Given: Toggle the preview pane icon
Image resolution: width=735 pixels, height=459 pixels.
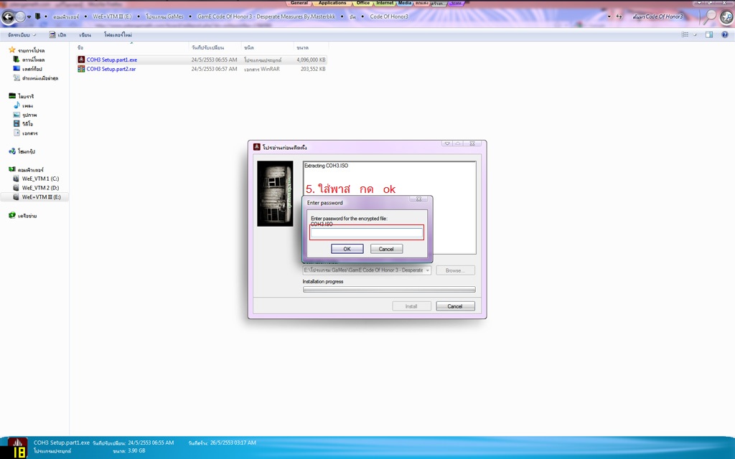Looking at the screenshot, I should coord(709,34).
